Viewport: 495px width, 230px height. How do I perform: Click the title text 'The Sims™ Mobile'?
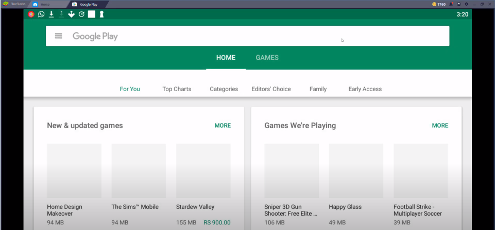pos(135,207)
